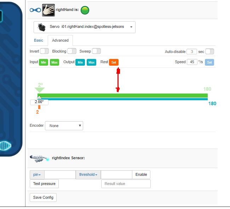Click the servo motor icon in selector
The width and height of the screenshot is (230, 209).
tap(42, 27)
